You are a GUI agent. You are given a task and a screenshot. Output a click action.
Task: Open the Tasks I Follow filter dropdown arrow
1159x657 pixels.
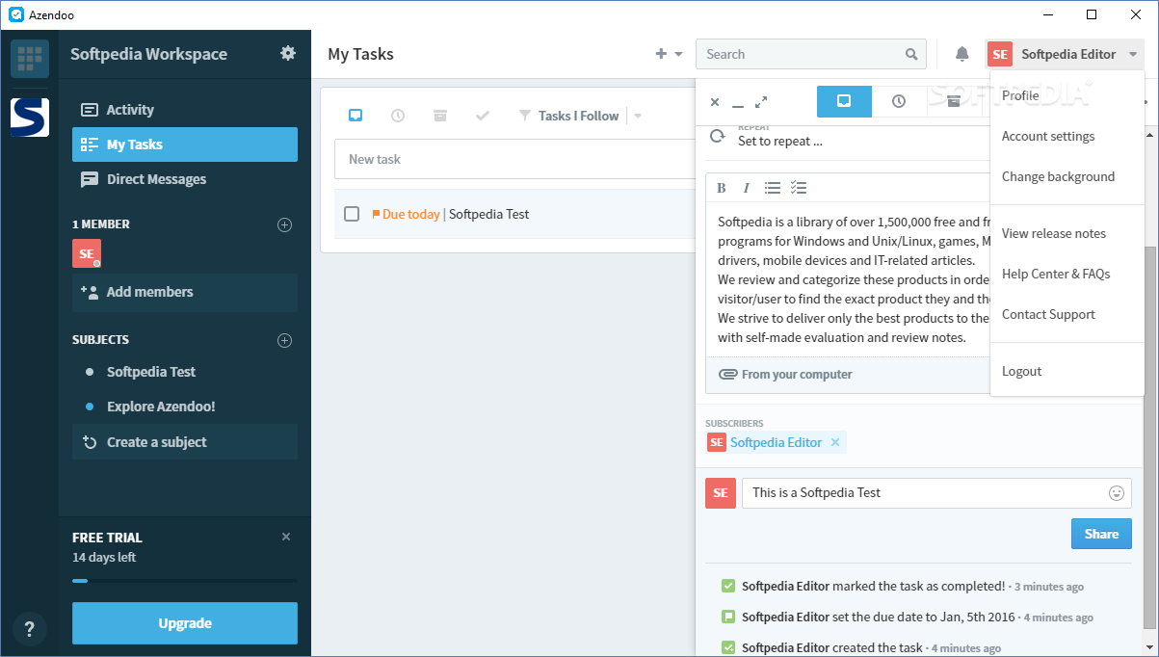coord(637,116)
